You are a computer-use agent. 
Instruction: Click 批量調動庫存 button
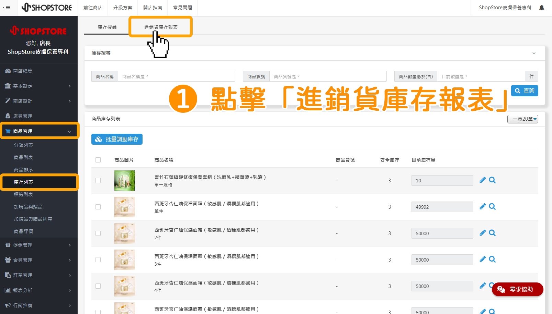coord(117,139)
